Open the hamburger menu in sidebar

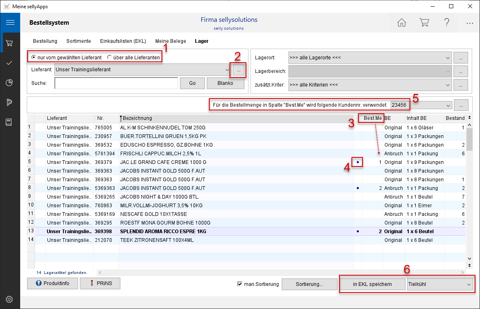coord(10,23)
